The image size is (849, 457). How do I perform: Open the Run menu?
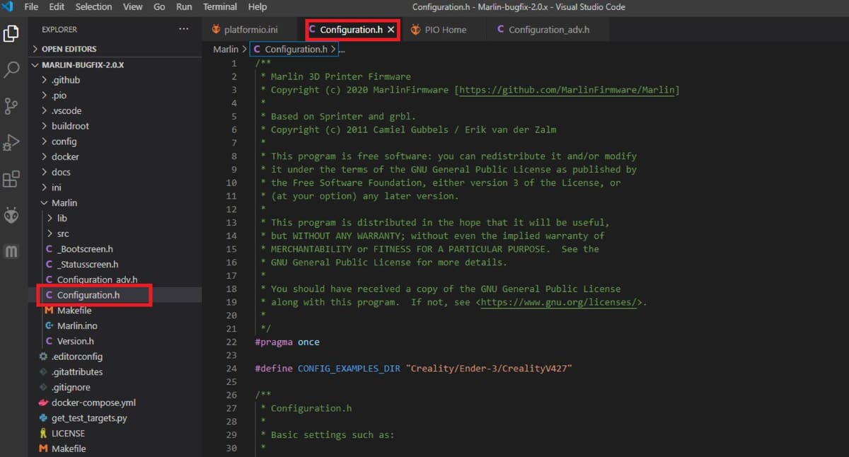tap(184, 7)
